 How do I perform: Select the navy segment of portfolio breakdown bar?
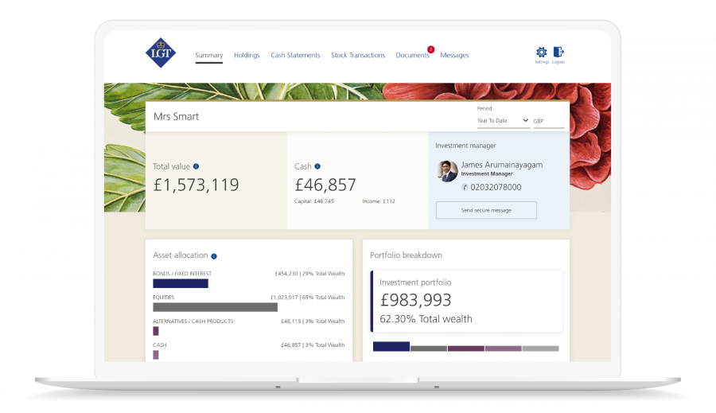click(x=391, y=347)
